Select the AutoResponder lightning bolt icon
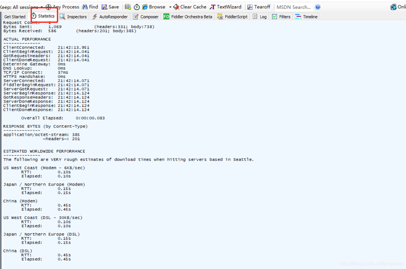406x269 pixels. [x=94, y=17]
